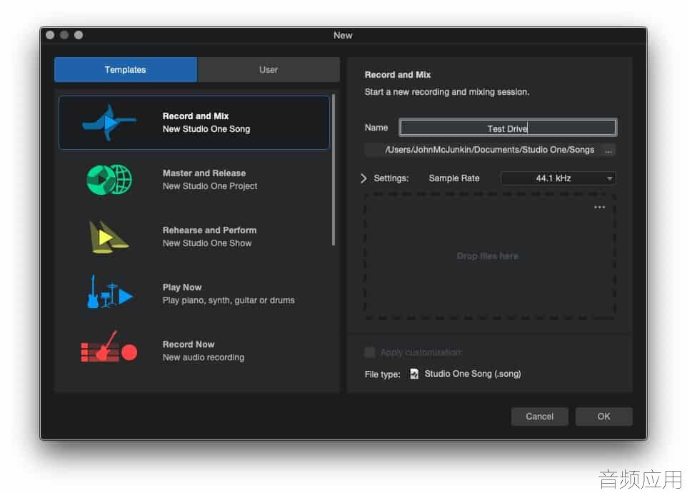The width and height of the screenshot is (687, 493).
Task: Select 'Play piano, synth, guitar or drums' text
Action: pyautogui.click(x=229, y=300)
